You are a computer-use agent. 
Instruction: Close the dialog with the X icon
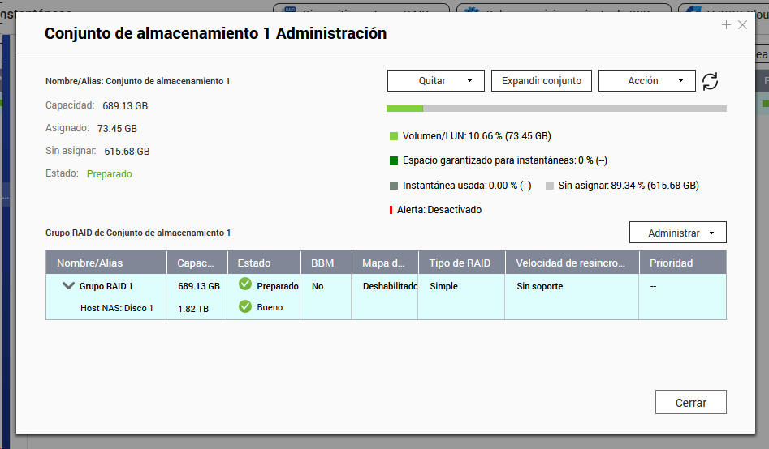pyautogui.click(x=742, y=25)
